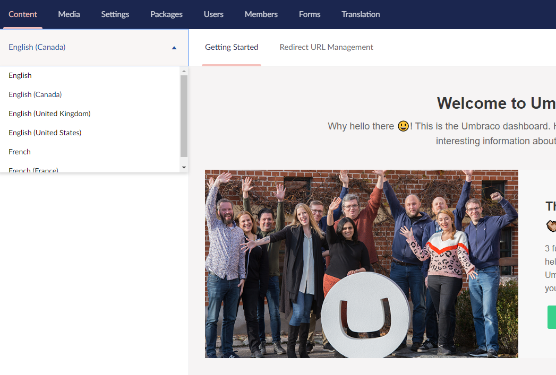Open the Content section

(23, 14)
